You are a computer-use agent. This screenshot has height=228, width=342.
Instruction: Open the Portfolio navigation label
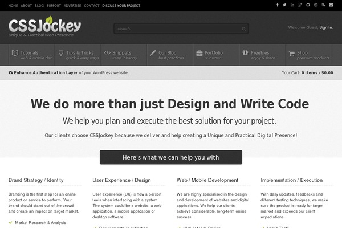(214, 53)
